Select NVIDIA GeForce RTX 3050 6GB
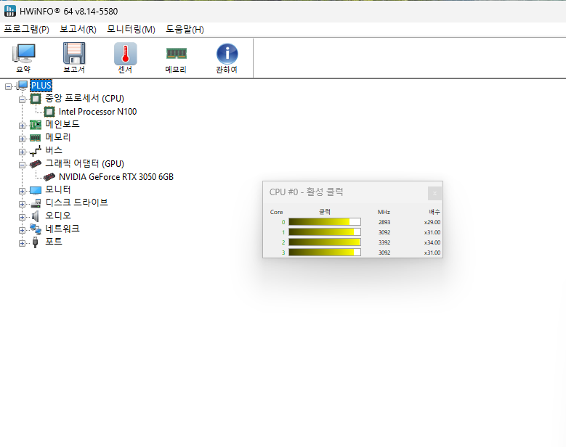This screenshot has width=566, height=447. (116, 177)
